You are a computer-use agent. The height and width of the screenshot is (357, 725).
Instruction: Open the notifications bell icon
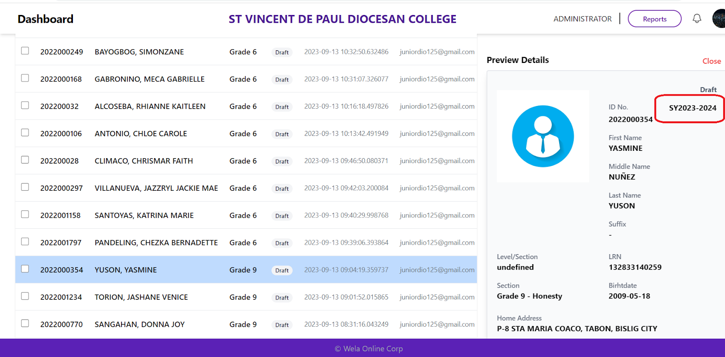coord(697,19)
